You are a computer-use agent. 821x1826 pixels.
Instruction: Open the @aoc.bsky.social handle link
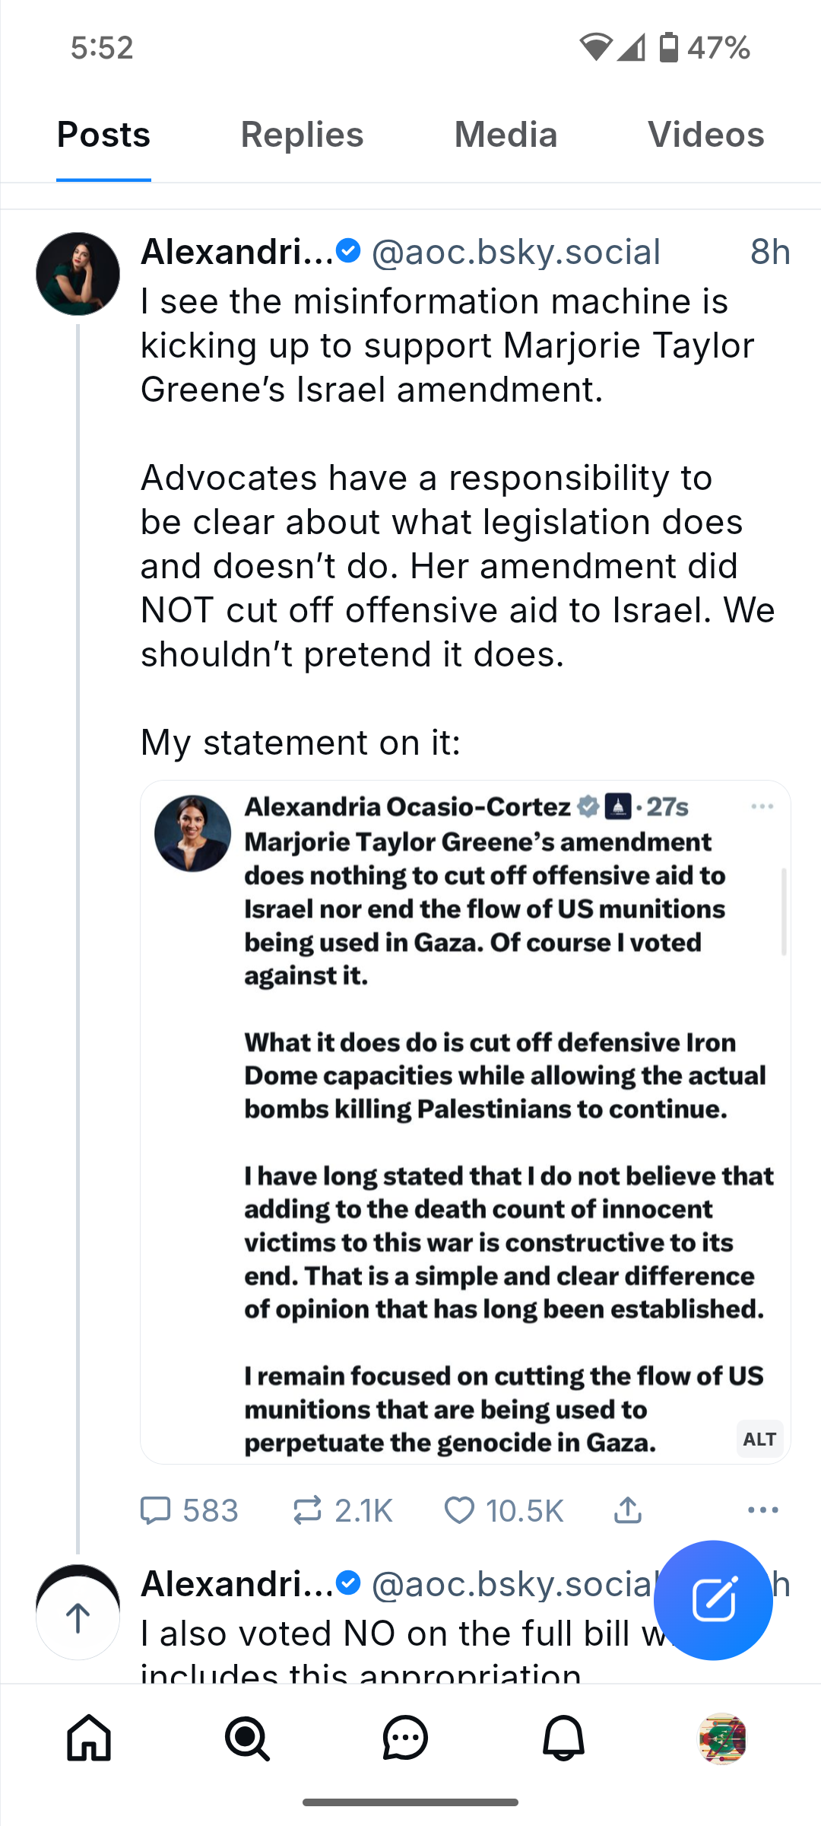click(515, 252)
